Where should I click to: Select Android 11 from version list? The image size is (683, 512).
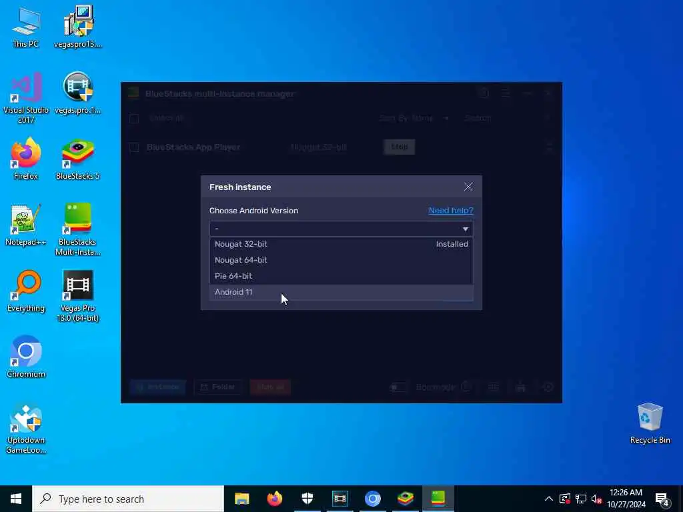point(341,292)
